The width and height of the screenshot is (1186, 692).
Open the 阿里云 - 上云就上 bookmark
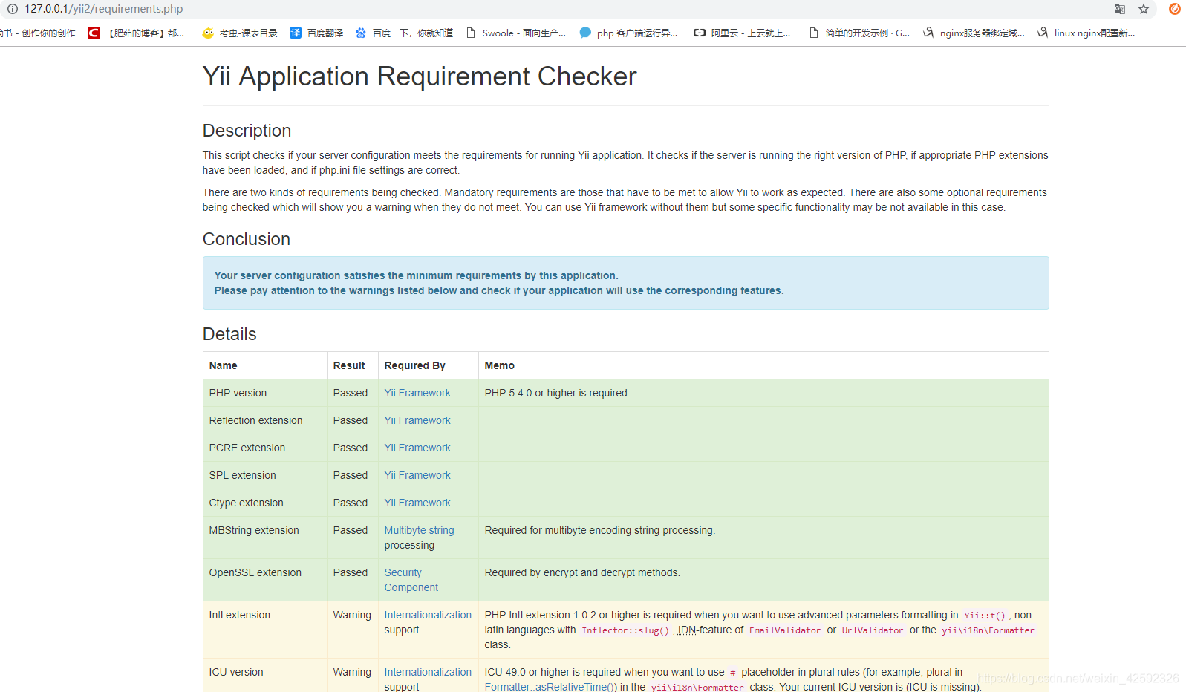coord(742,33)
